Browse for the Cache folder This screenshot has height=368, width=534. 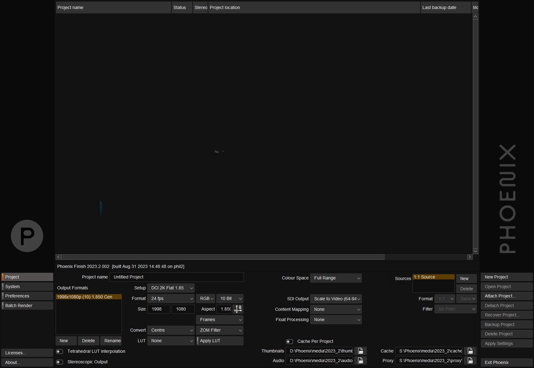point(470,351)
